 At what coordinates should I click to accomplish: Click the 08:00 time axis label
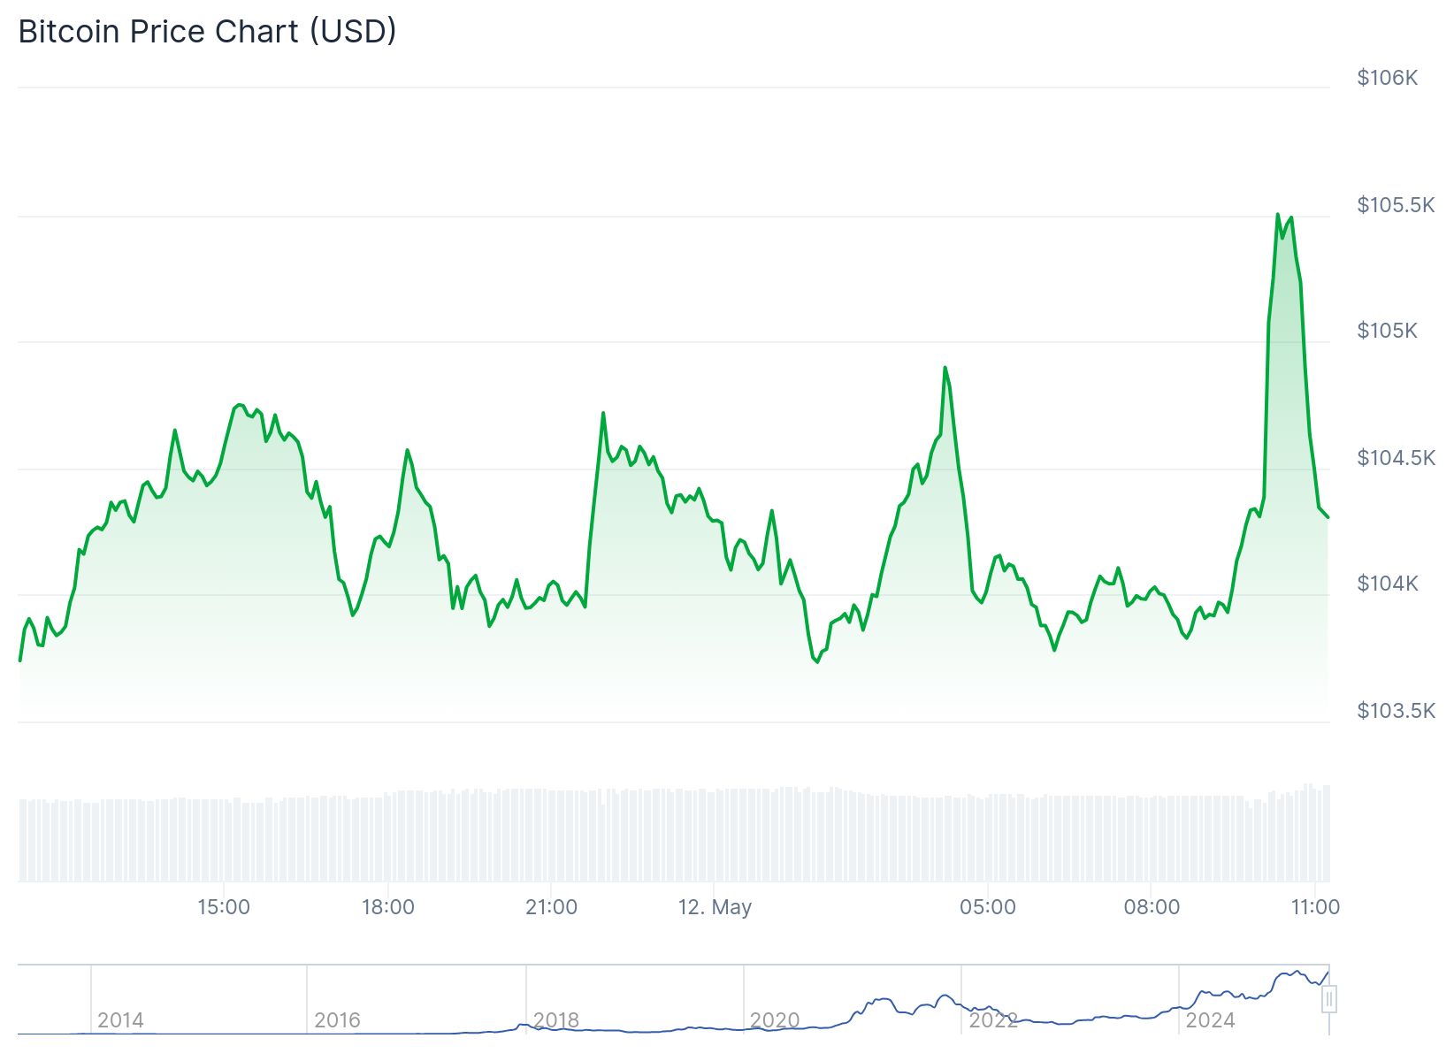click(1152, 907)
